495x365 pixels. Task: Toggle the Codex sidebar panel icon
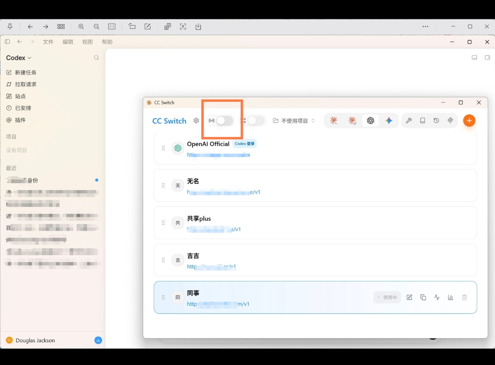click(7, 42)
